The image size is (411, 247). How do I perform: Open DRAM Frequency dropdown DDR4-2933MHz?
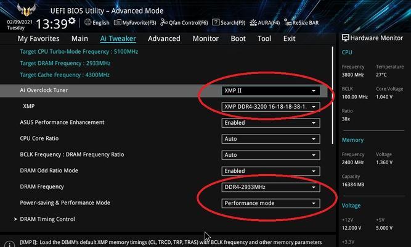coord(271,187)
